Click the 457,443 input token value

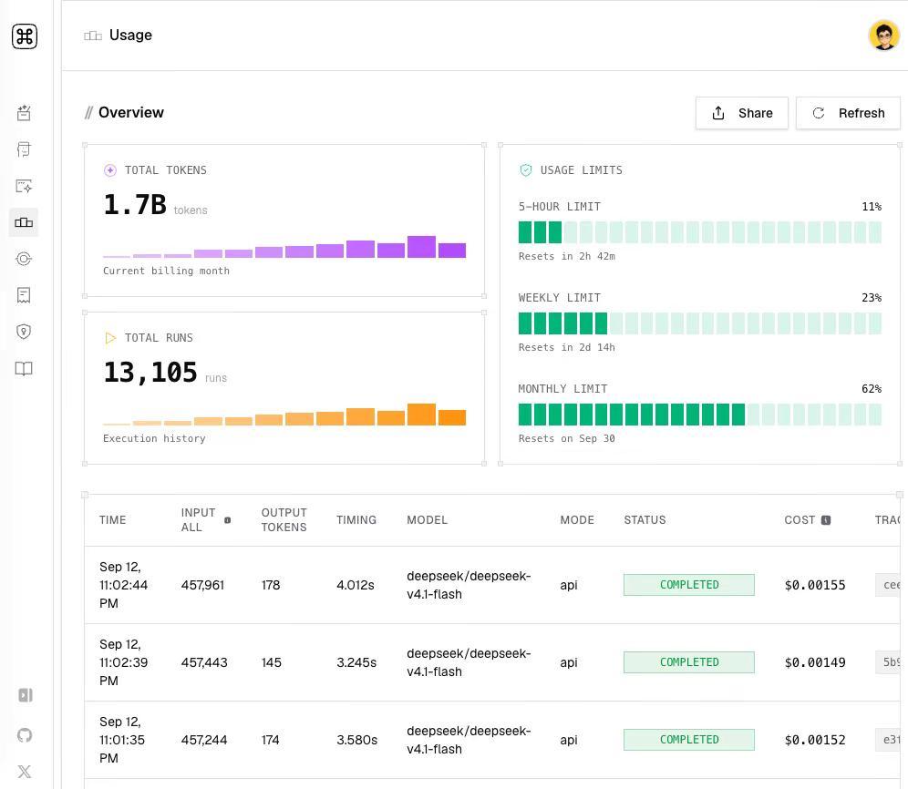[x=204, y=662]
